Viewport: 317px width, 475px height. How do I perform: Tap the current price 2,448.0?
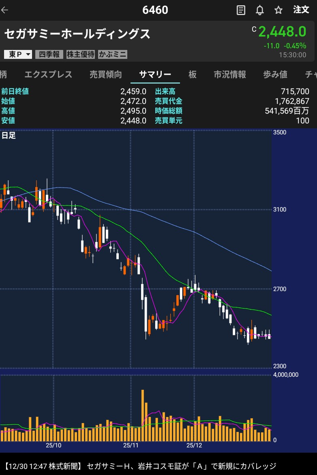(282, 32)
